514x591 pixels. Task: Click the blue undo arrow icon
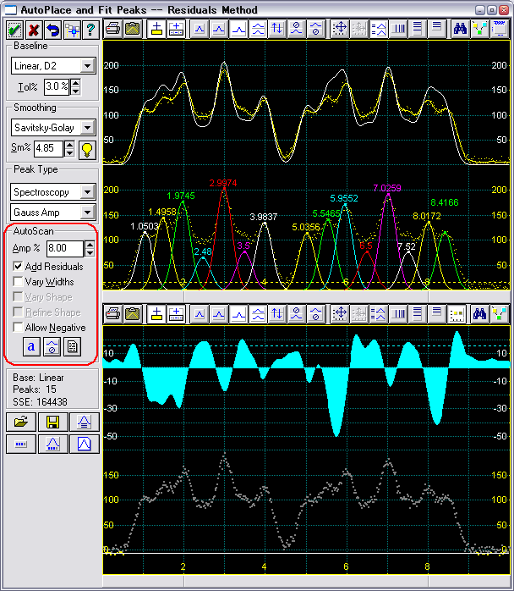point(52,30)
